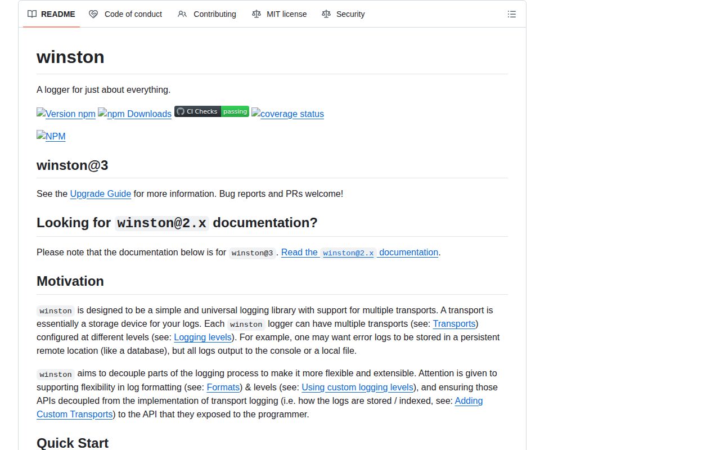The height and width of the screenshot is (450, 720).
Task: Open the Upgrade Guide link
Action: [101, 193]
